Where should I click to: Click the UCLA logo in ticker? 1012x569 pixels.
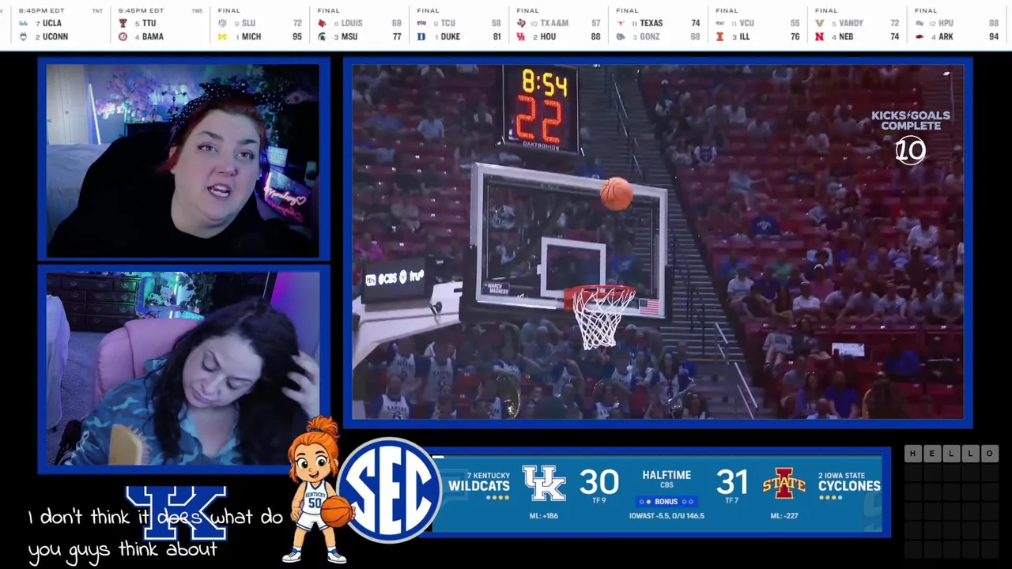23,24
